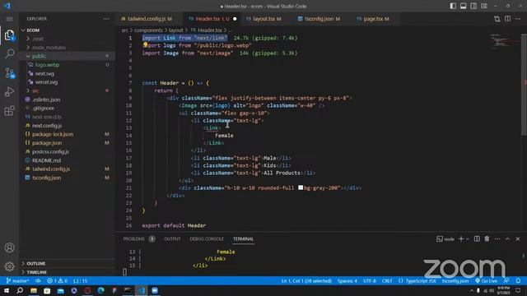Viewport: 527px width, 296px height.
Task: Maximize the panel with up chevron
Action: [x=507, y=238]
